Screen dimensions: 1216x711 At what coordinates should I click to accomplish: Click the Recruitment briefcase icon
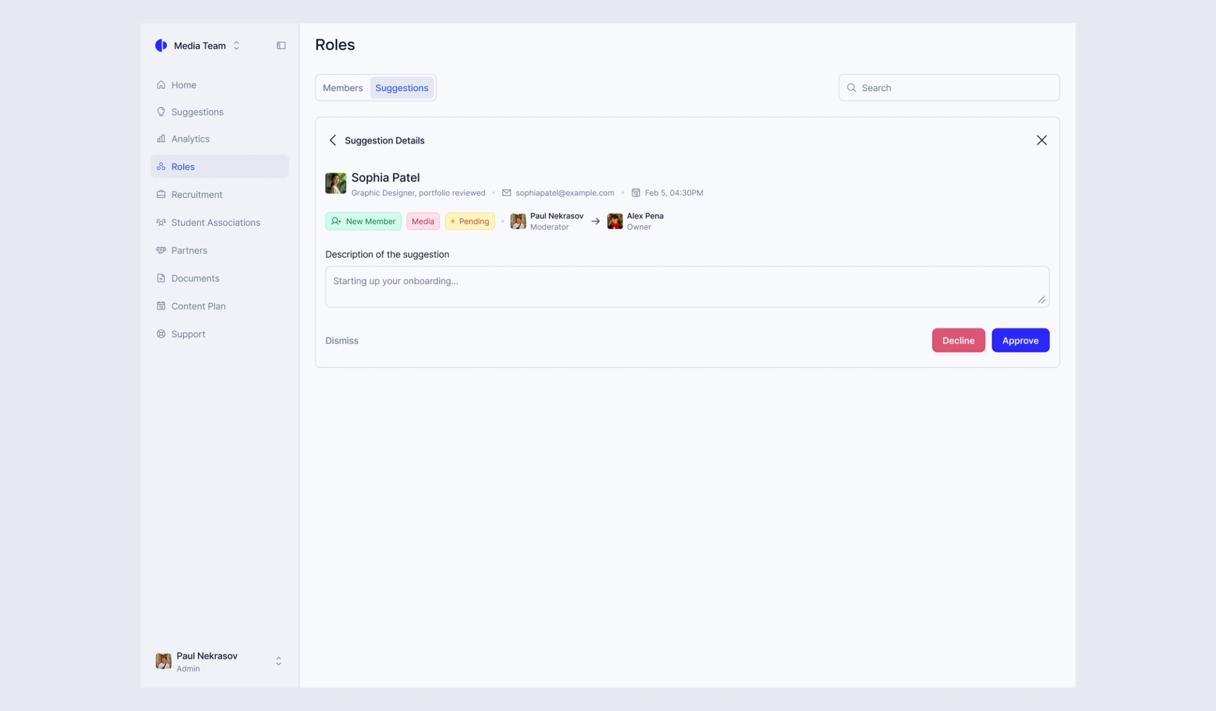[x=161, y=194]
